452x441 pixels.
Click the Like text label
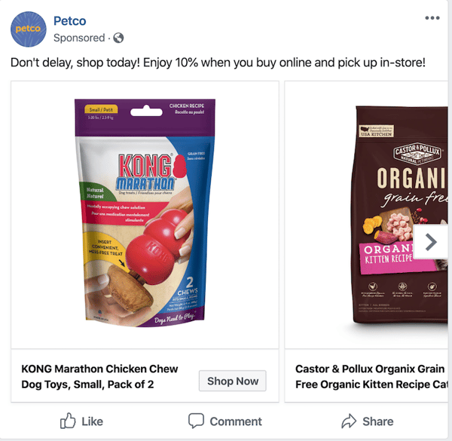[x=92, y=421]
